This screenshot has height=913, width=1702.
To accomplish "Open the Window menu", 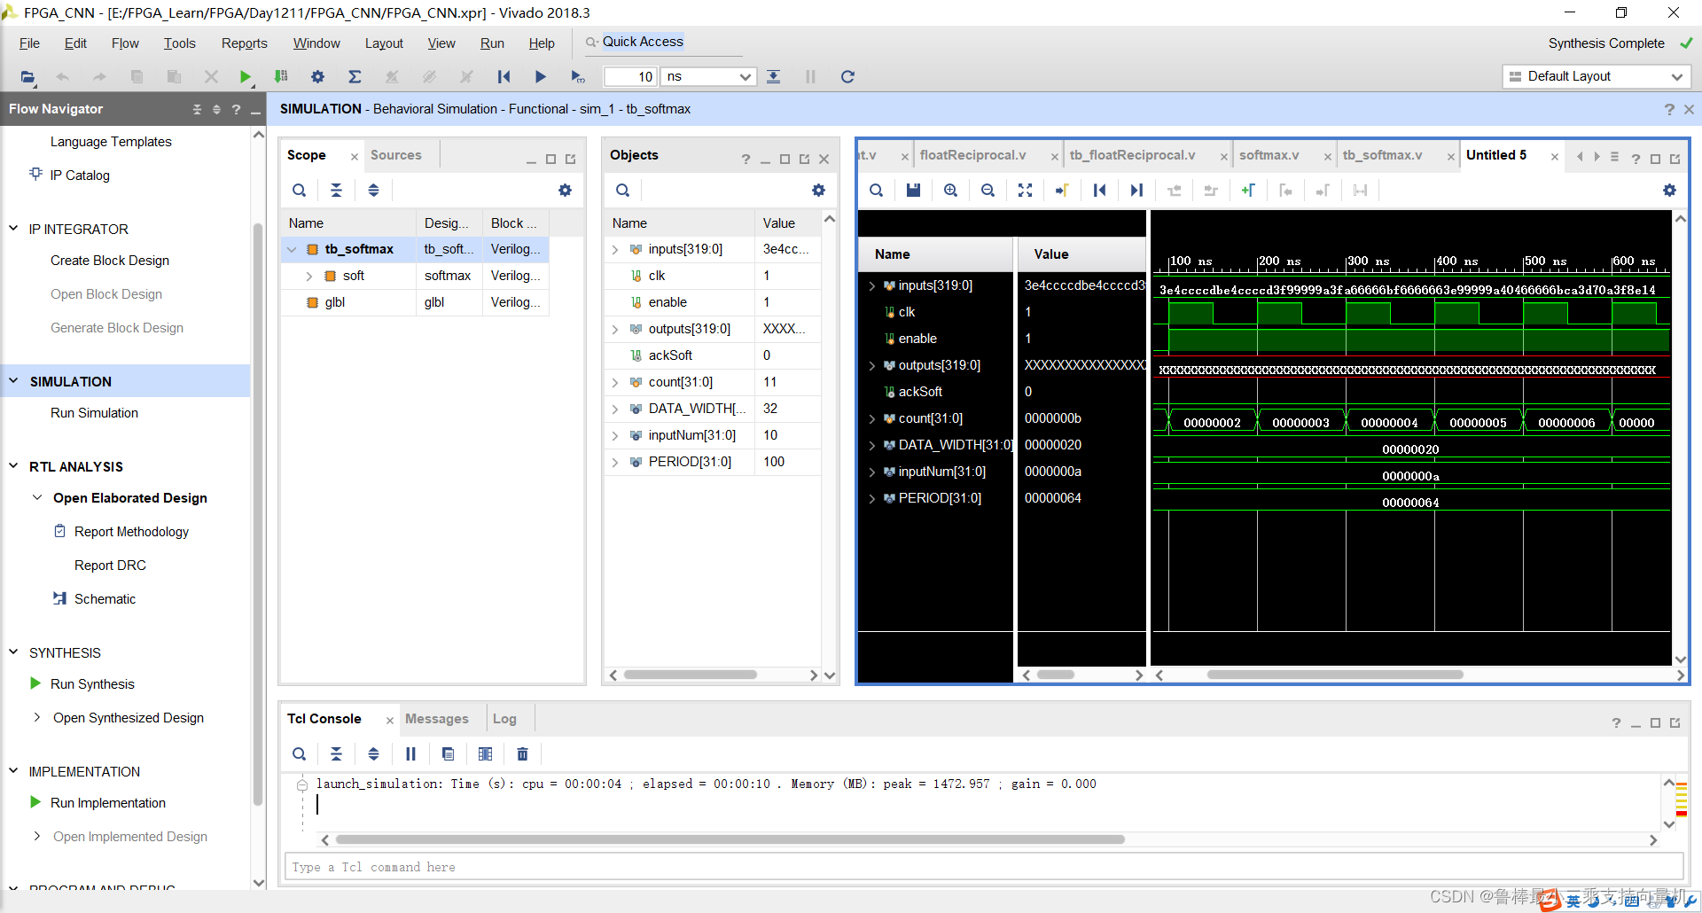I will pos(316,43).
